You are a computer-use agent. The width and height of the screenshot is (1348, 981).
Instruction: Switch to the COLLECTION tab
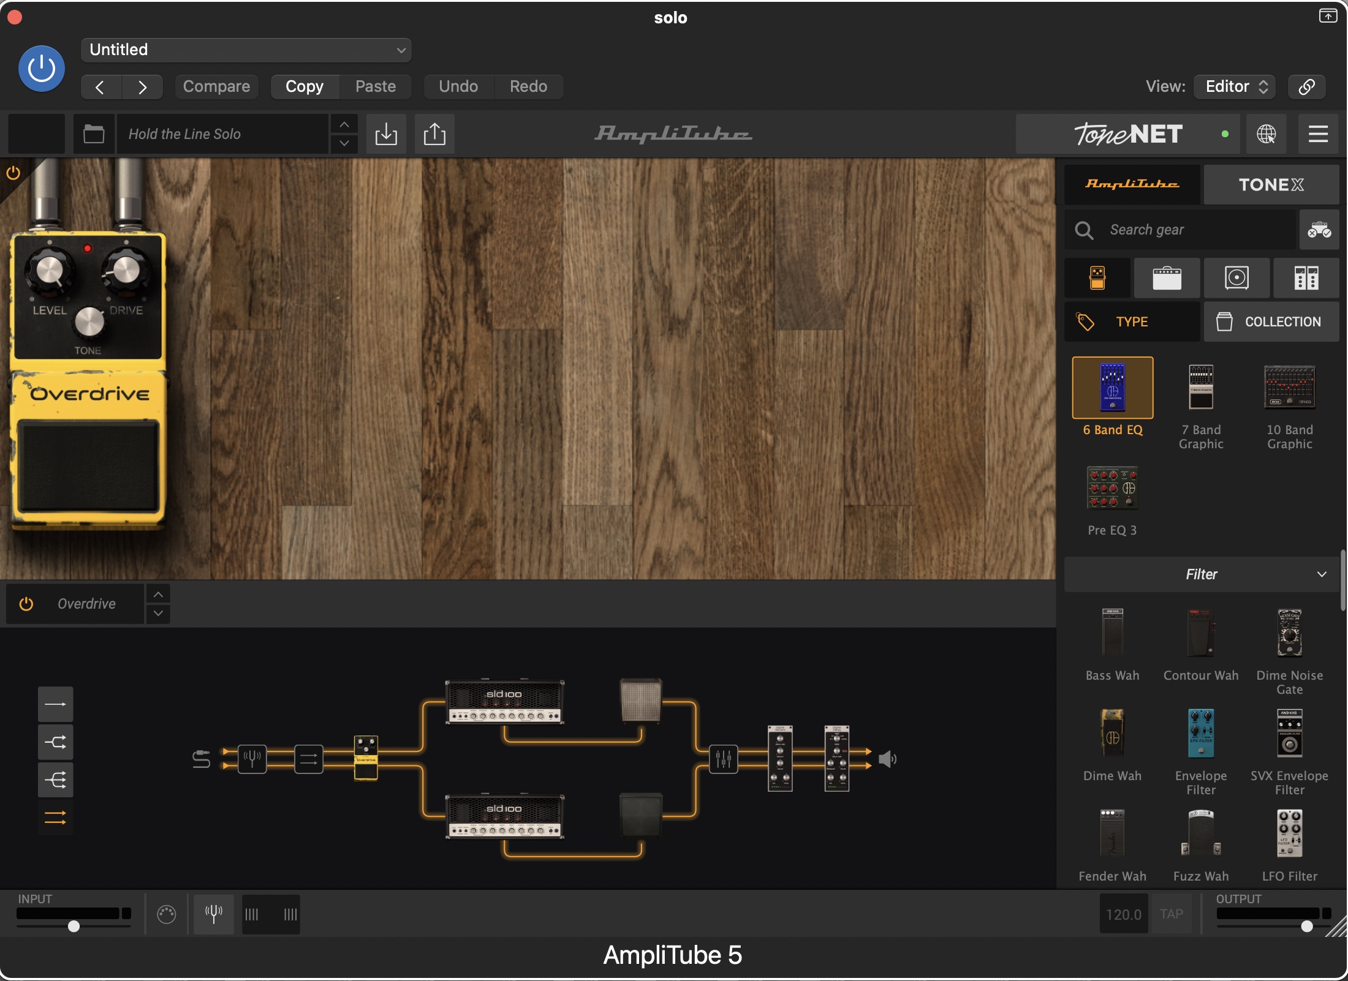click(1271, 321)
